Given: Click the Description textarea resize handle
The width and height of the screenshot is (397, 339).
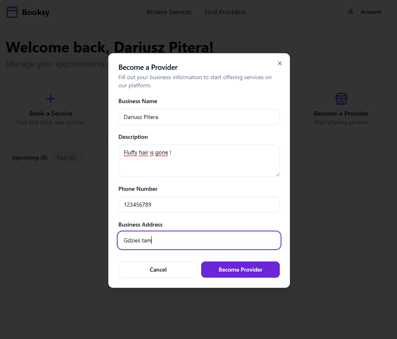Looking at the screenshot, I should click(277, 175).
